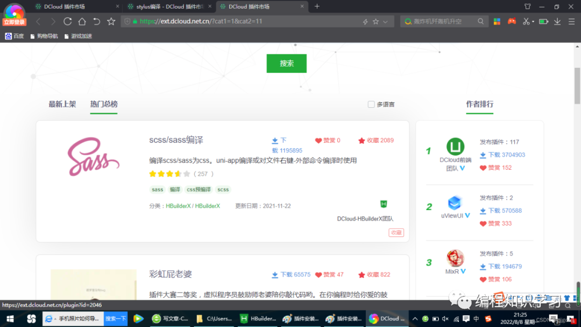Viewport: 581px width, 327px height.
Task: Open the browser download manager icon
Action: click(557, 22)
